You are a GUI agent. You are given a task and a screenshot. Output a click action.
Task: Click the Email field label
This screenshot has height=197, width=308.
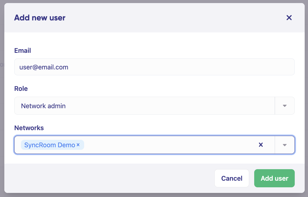tap(23, 51)
